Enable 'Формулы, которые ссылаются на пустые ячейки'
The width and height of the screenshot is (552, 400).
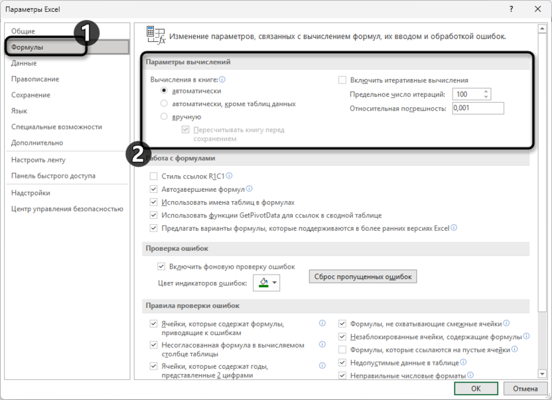[x=342, y=350]
